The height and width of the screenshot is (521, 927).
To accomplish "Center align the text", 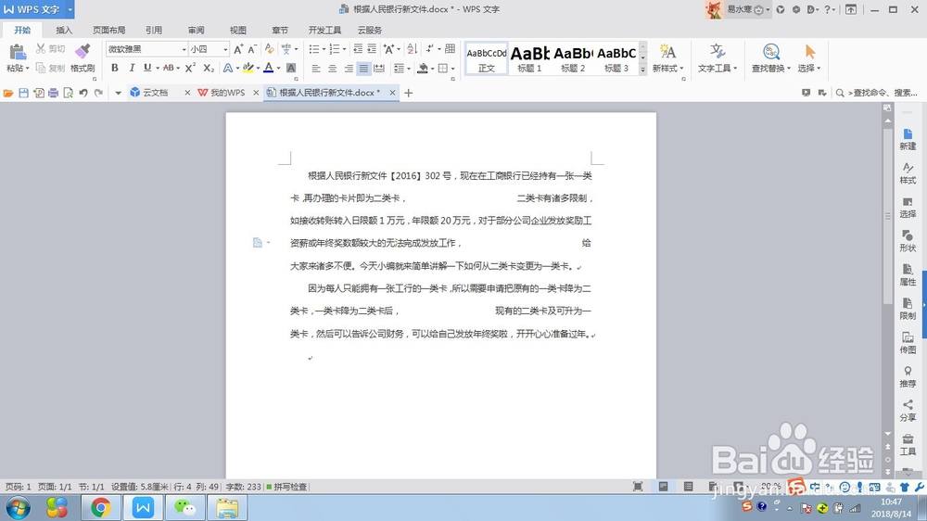I will [x=332, y=69].
